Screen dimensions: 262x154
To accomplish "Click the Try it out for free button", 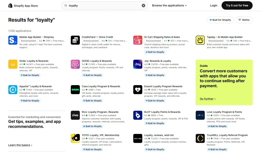I will tap(237, 6).
